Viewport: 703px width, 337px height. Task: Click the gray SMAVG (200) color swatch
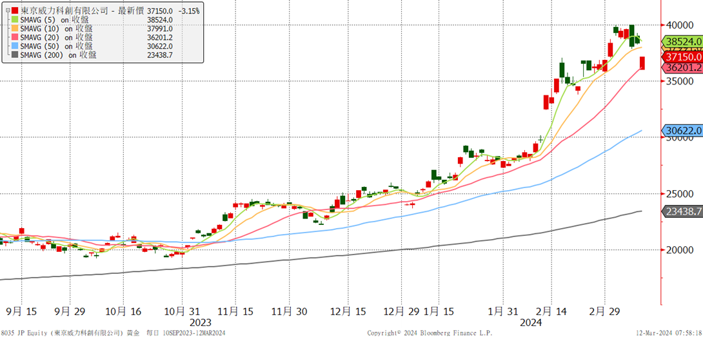click(15, 55)
